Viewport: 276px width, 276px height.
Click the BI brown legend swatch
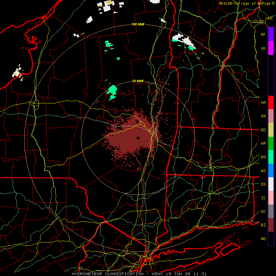[x=271, y=225]
